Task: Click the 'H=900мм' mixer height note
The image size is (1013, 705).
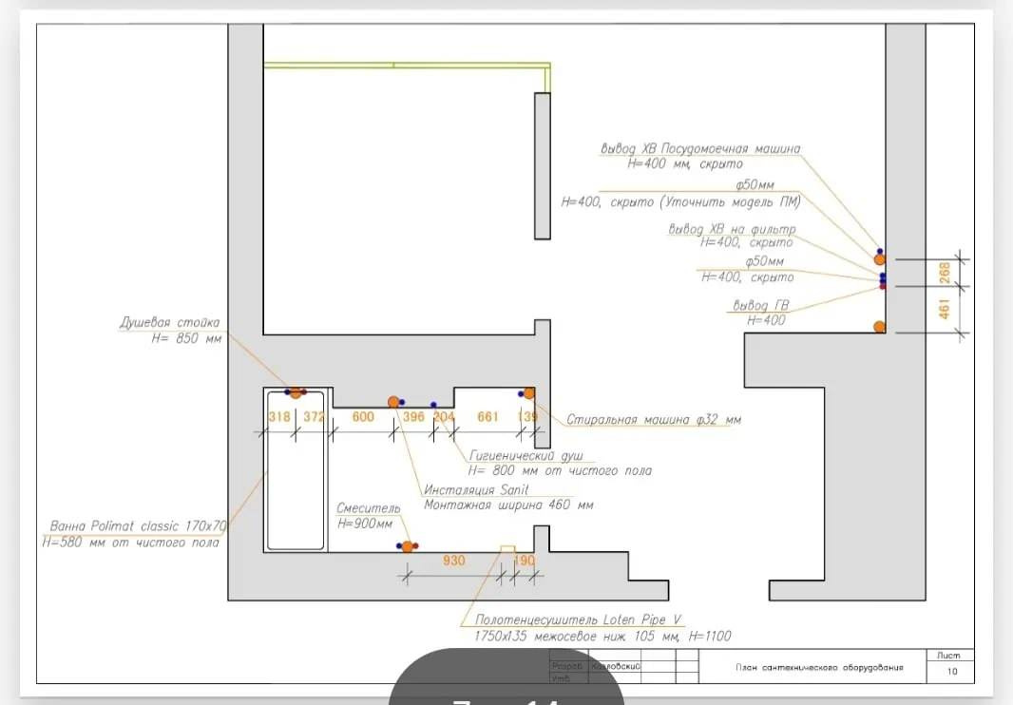Action: pyautogui.click(x=364, y=524)
